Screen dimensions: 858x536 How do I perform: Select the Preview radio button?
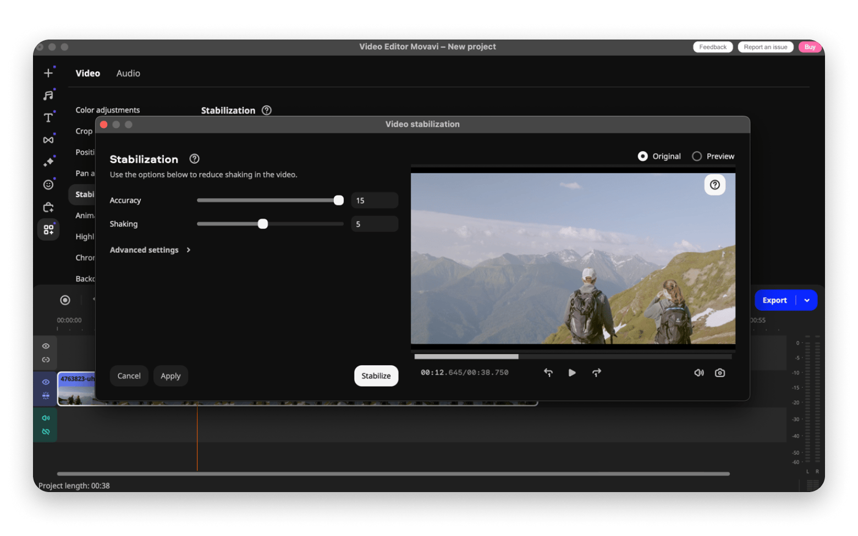pos(697,156)
